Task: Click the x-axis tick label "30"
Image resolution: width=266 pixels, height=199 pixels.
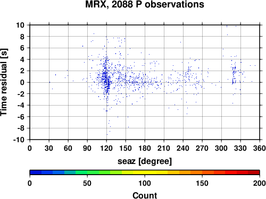Action: [x=49, y=148]
